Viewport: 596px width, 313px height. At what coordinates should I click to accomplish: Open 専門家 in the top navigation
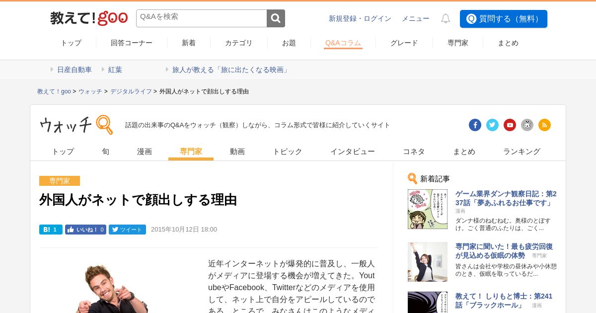pyautogui.click(x=458, y=43)
